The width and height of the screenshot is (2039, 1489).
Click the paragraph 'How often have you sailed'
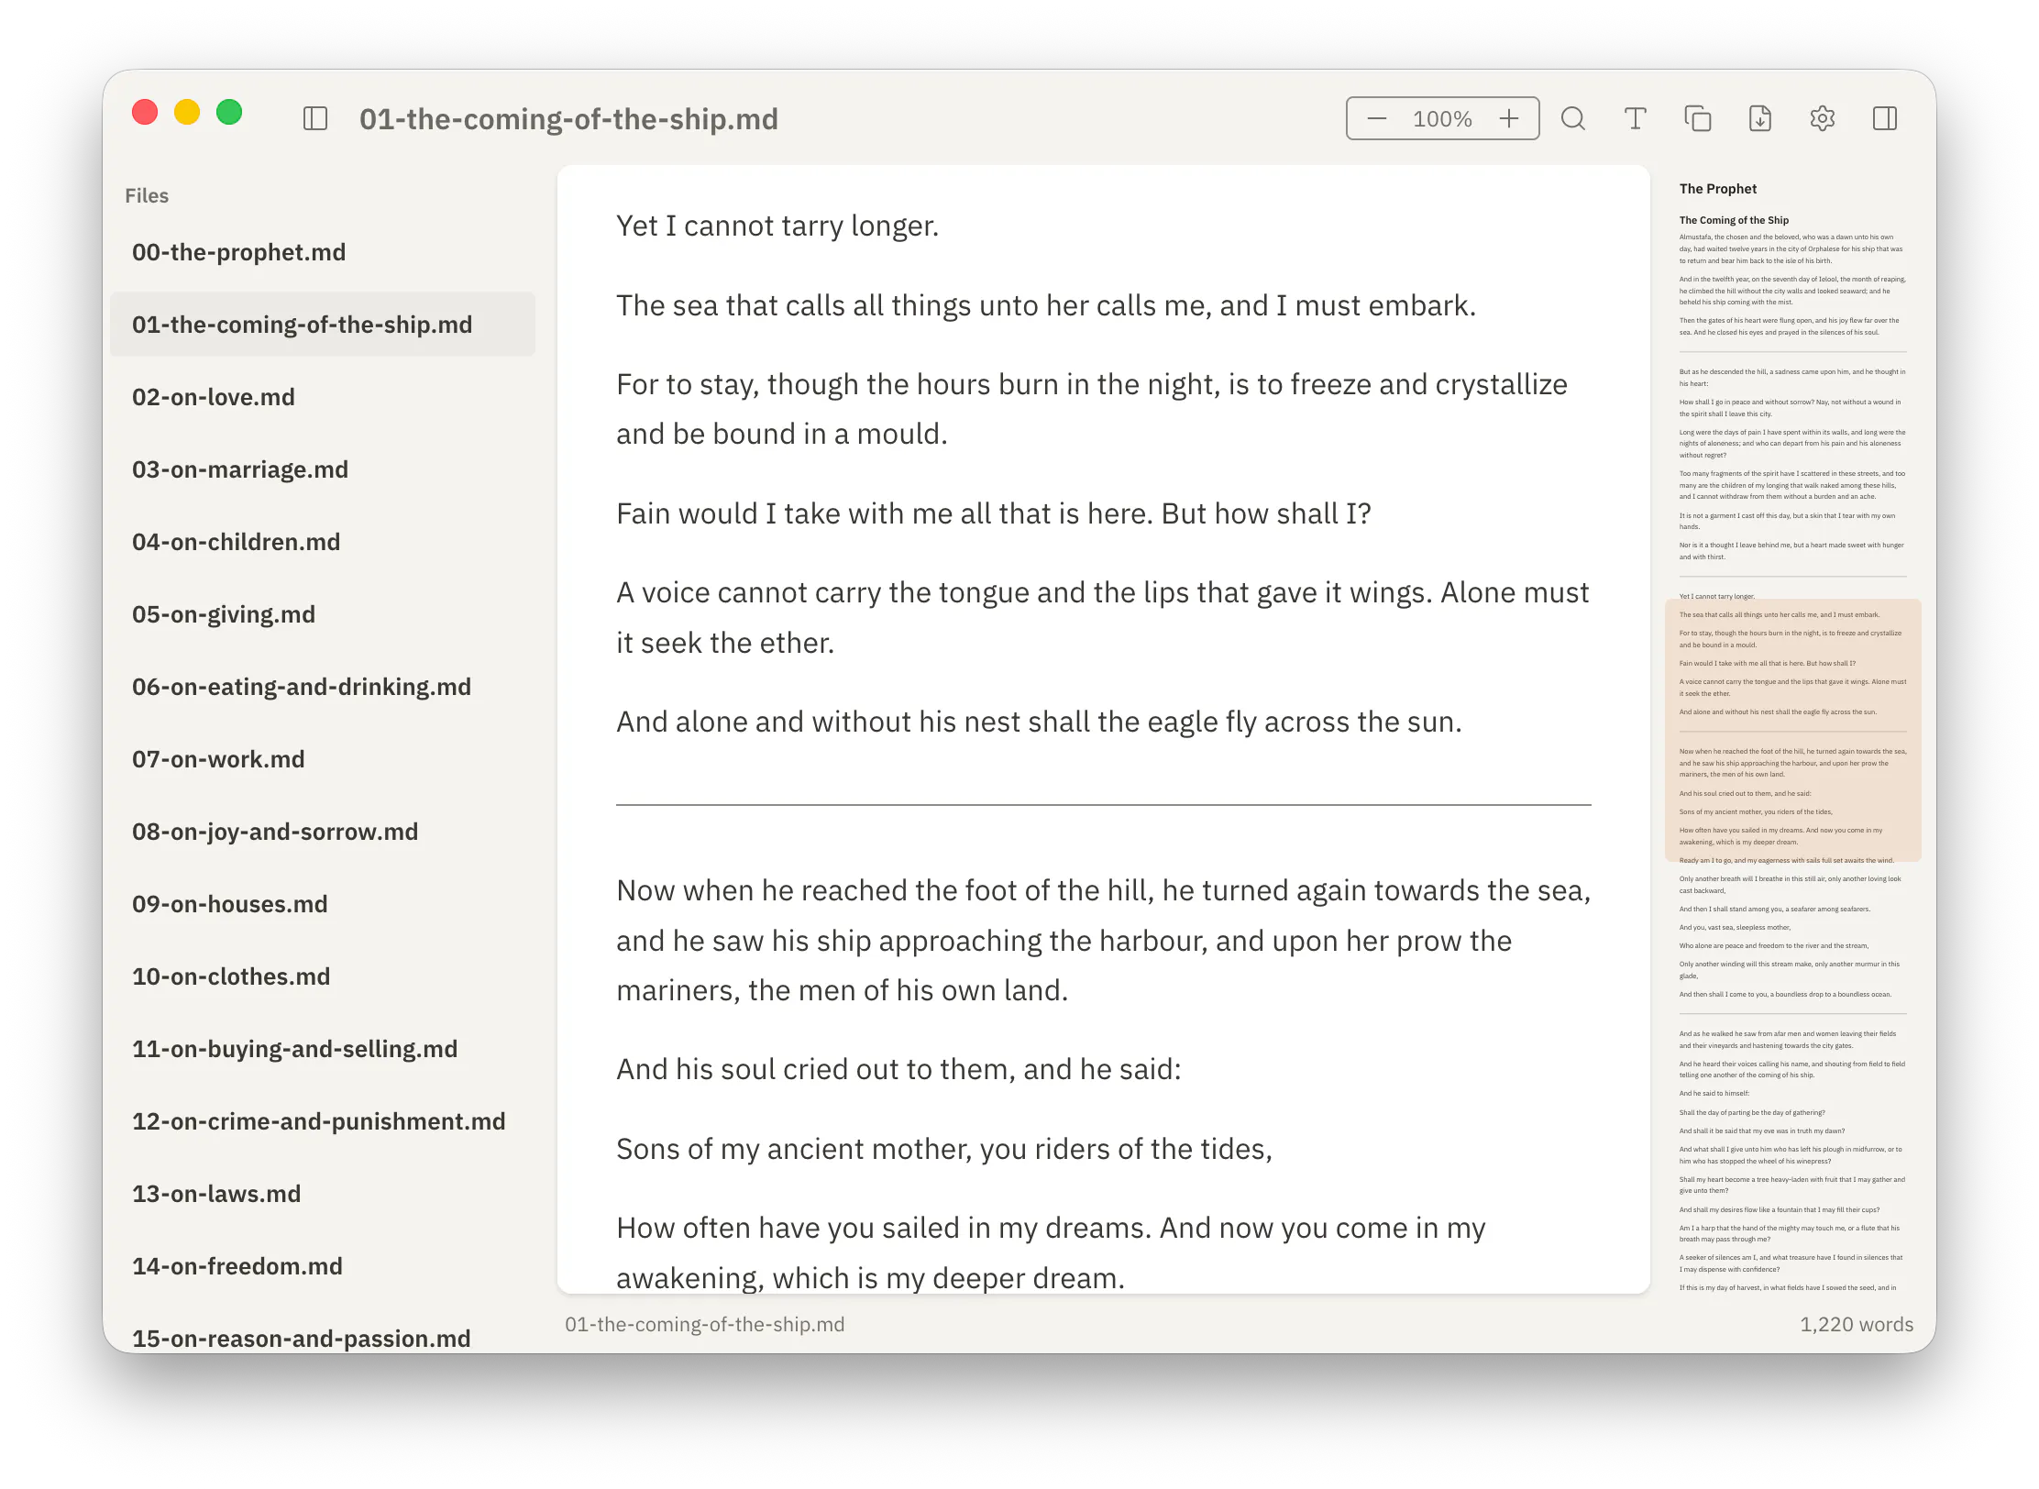click(x=1051, y=1252)
